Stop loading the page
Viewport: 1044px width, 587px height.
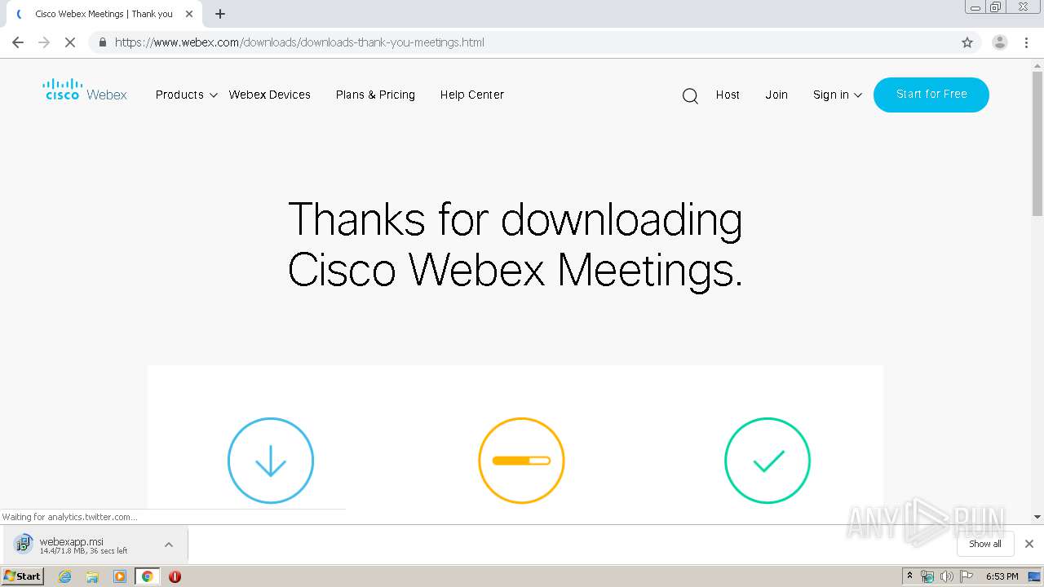pos(70,42)
